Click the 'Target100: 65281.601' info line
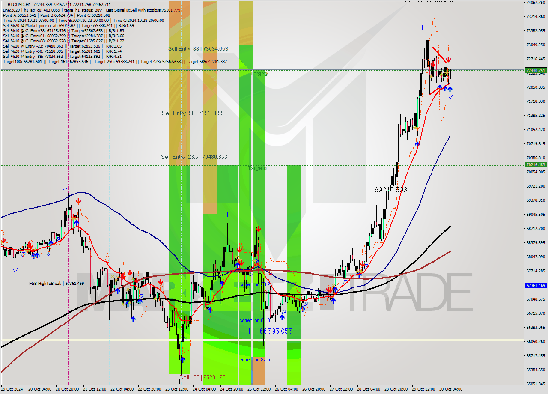This screenshot has width=548, height=394. click(x=115, y=61)
